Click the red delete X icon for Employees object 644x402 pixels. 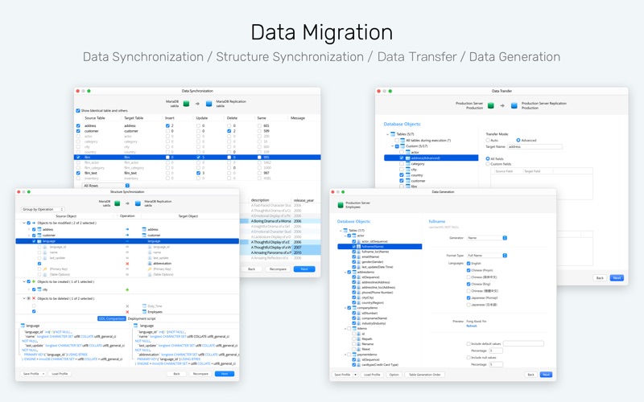pos(127,312)
